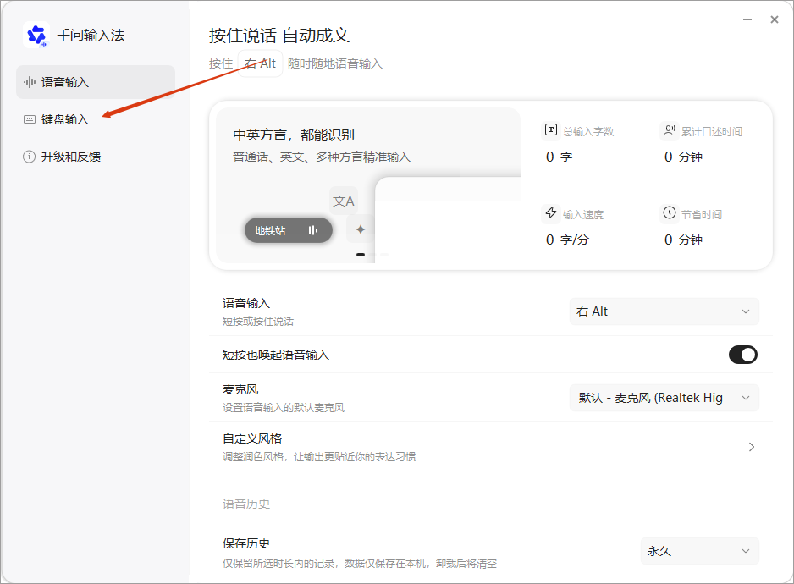Click the 中英方言，都能识别 banner heading
Image resolution: width=794 pixels, height=584 pixels.
(x=294, y=135)
